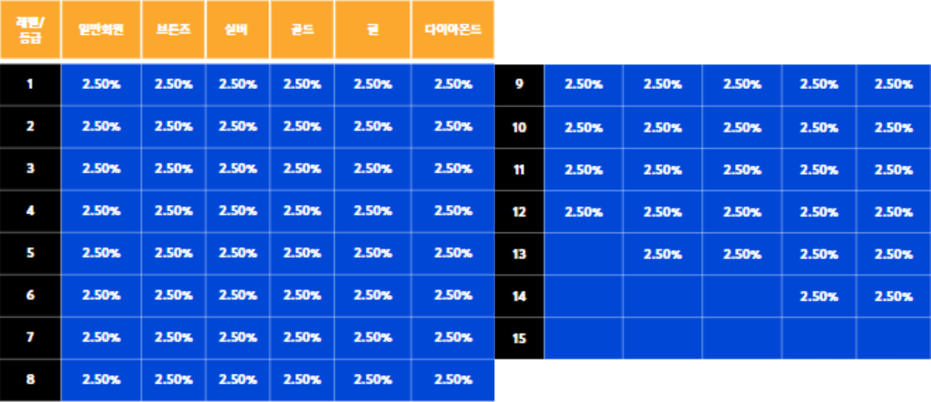931x402 pixels.
Task: Click the level 11 row label
Action: click(520, 170)
